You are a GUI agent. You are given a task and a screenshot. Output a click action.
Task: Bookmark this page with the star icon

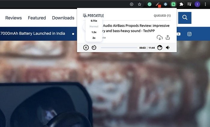(x=139, y=4)
